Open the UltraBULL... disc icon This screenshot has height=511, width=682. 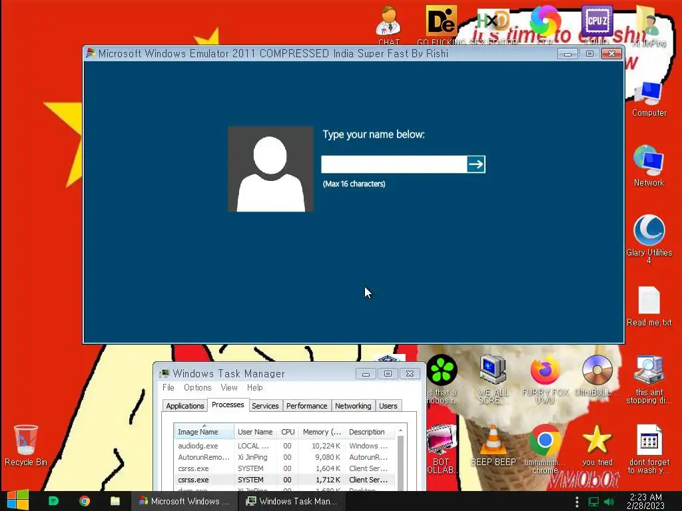(597, 375)
